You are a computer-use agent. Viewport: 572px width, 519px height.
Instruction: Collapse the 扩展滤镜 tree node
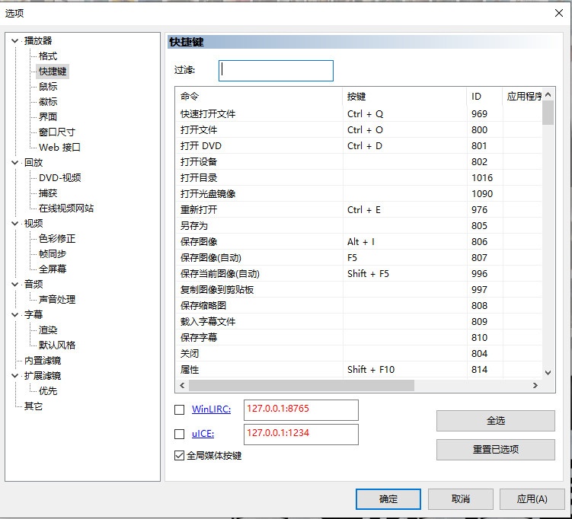click(15, 375)
